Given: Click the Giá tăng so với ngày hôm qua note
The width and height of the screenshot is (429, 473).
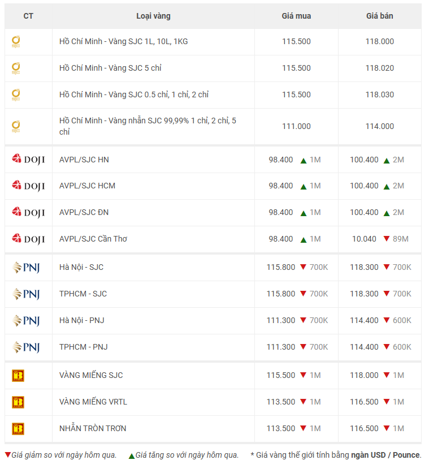Looking at the screenshot, I should (187, 455).
